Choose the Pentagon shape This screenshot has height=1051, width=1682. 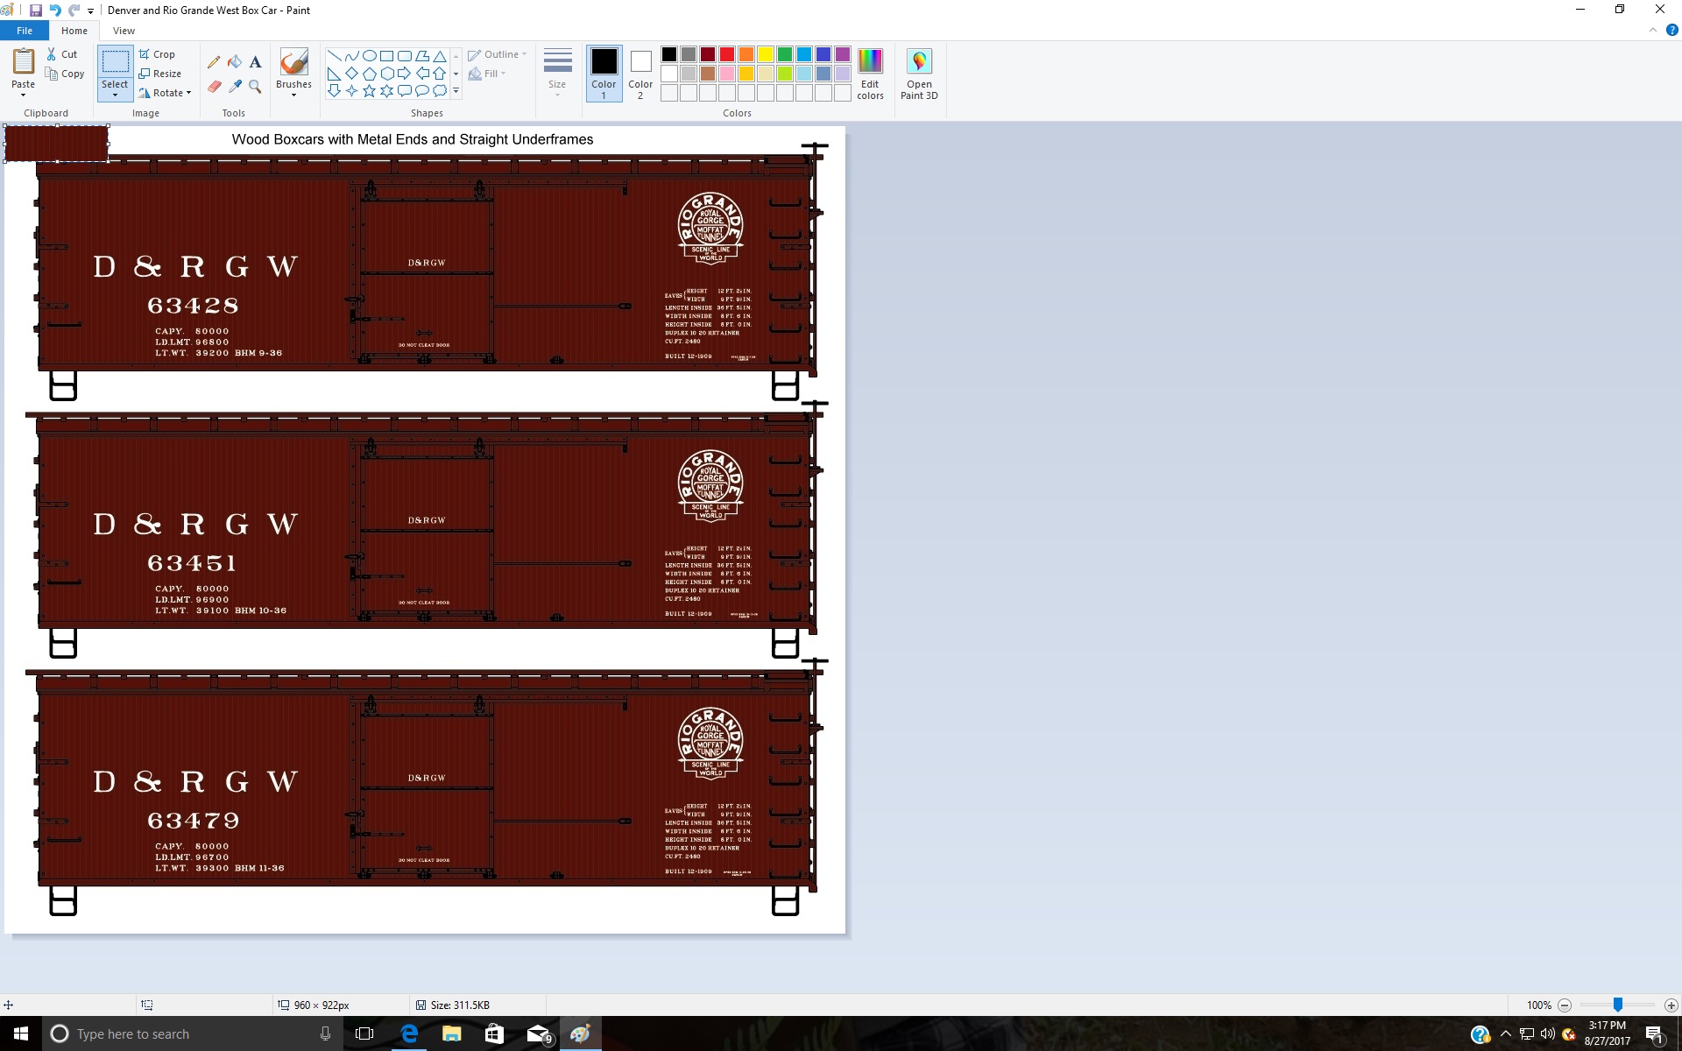click(x=369, y=74)
